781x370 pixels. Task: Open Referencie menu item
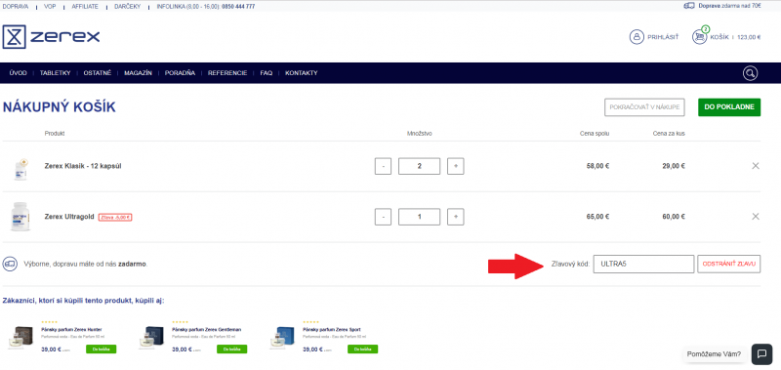tap(227, 73)
